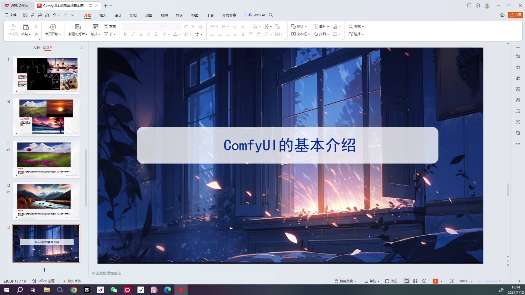Open the 版式 layout dropdown
Screen dimensions: 525x295
point(95,34)
